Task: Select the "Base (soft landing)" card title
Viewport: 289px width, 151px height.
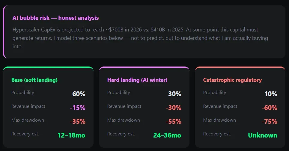Action: (x=34, y=80)
